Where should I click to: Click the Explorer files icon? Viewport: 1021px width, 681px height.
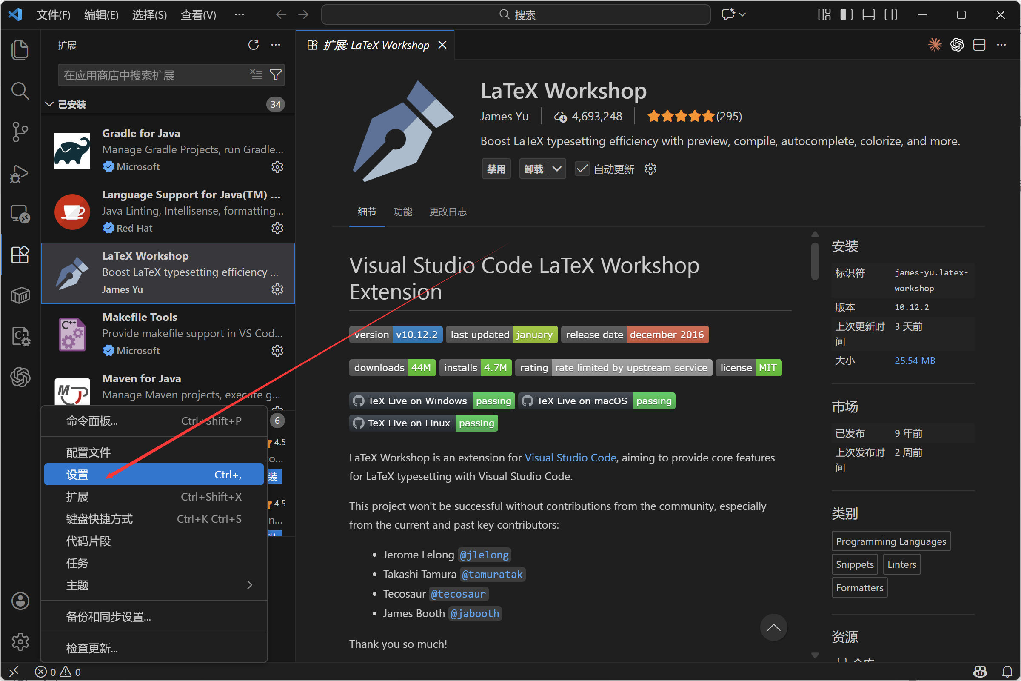[x=20, y=49]
